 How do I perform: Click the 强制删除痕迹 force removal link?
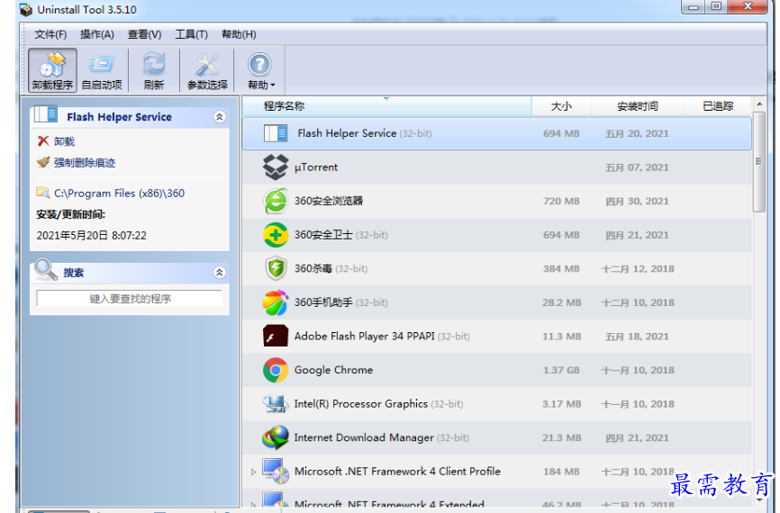pos(84,163)
